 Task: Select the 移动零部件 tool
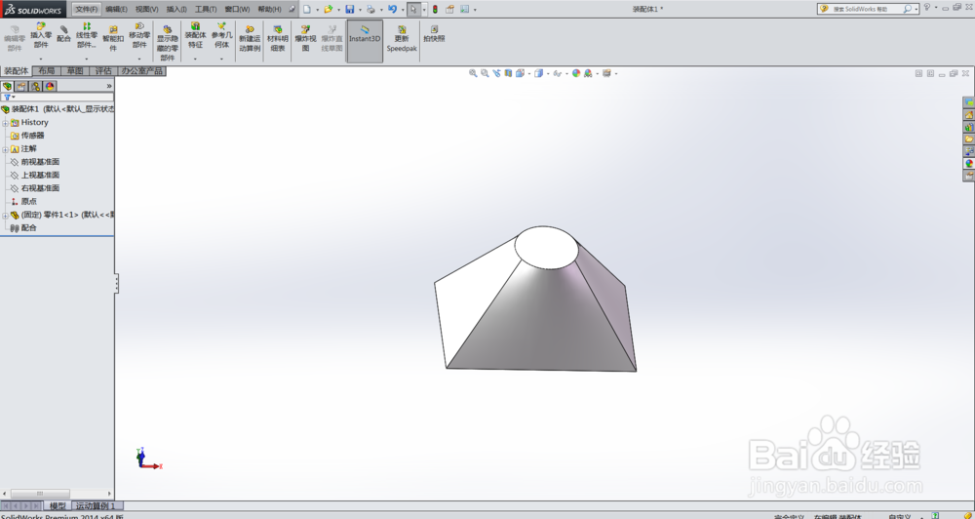click(x=139, y=35)
